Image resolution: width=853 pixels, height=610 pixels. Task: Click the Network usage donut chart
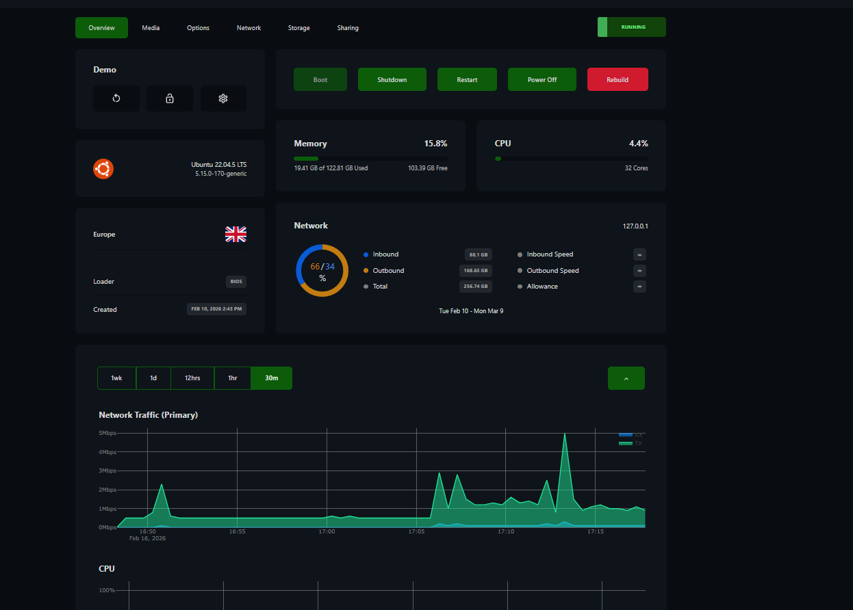click(322, 270)
